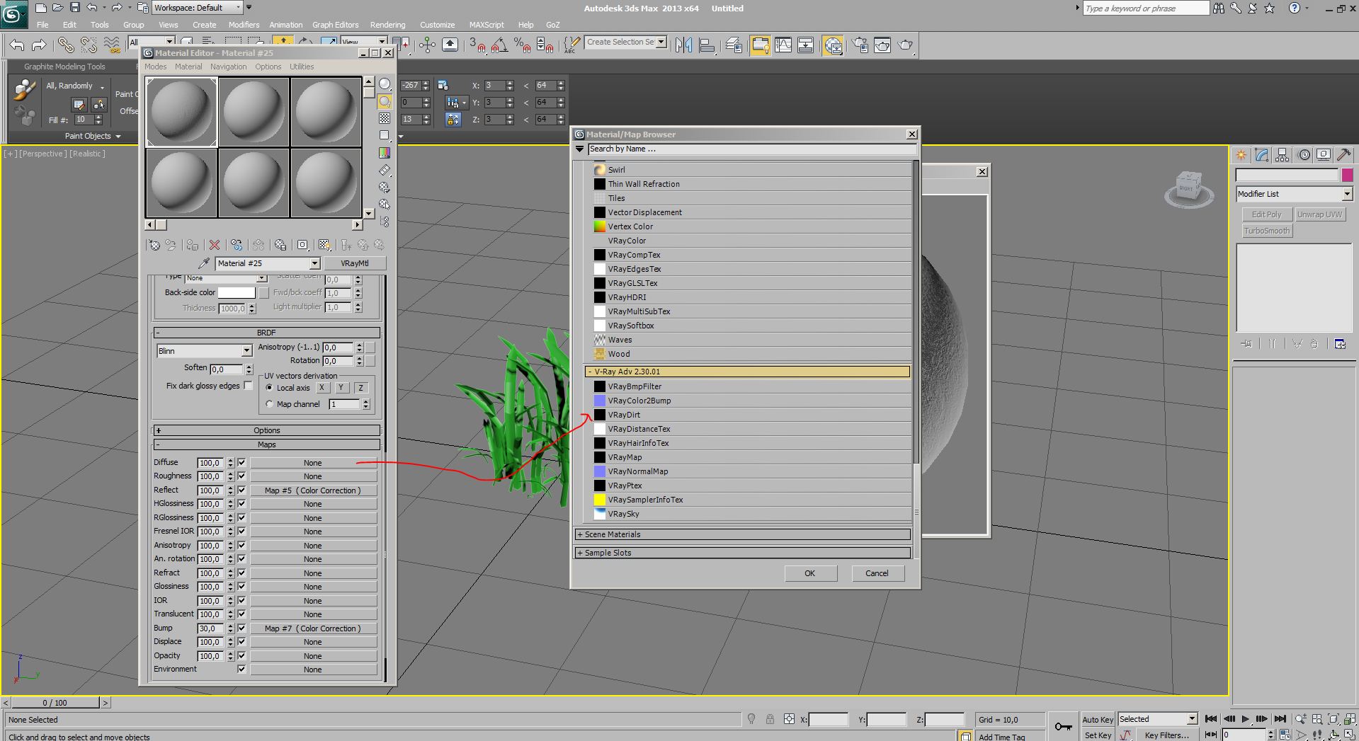
Task: Open the Utilities menu in Material Editor
Action: 302,67
